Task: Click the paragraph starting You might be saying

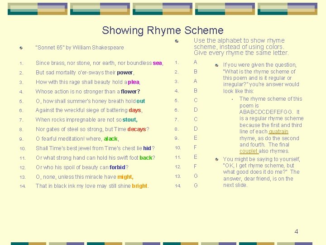Action: point(262,172)
